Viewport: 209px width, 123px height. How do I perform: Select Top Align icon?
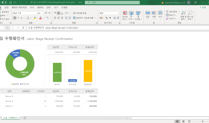55,13
